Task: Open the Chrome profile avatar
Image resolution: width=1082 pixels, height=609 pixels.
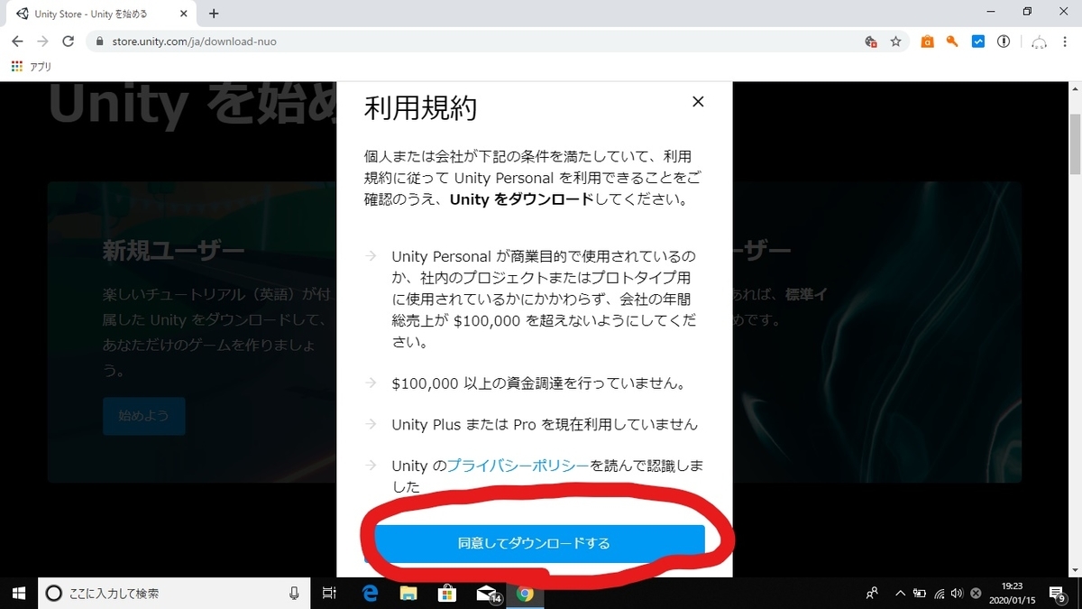Action: pos(1040,42)
